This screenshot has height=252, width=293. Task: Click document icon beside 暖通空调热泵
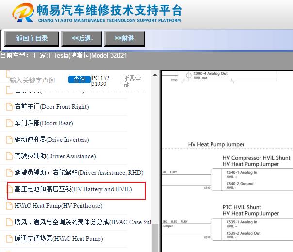9,239
